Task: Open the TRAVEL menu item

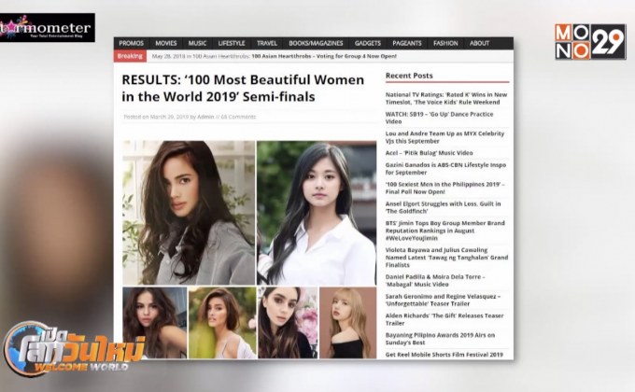Action: point(267,43)
